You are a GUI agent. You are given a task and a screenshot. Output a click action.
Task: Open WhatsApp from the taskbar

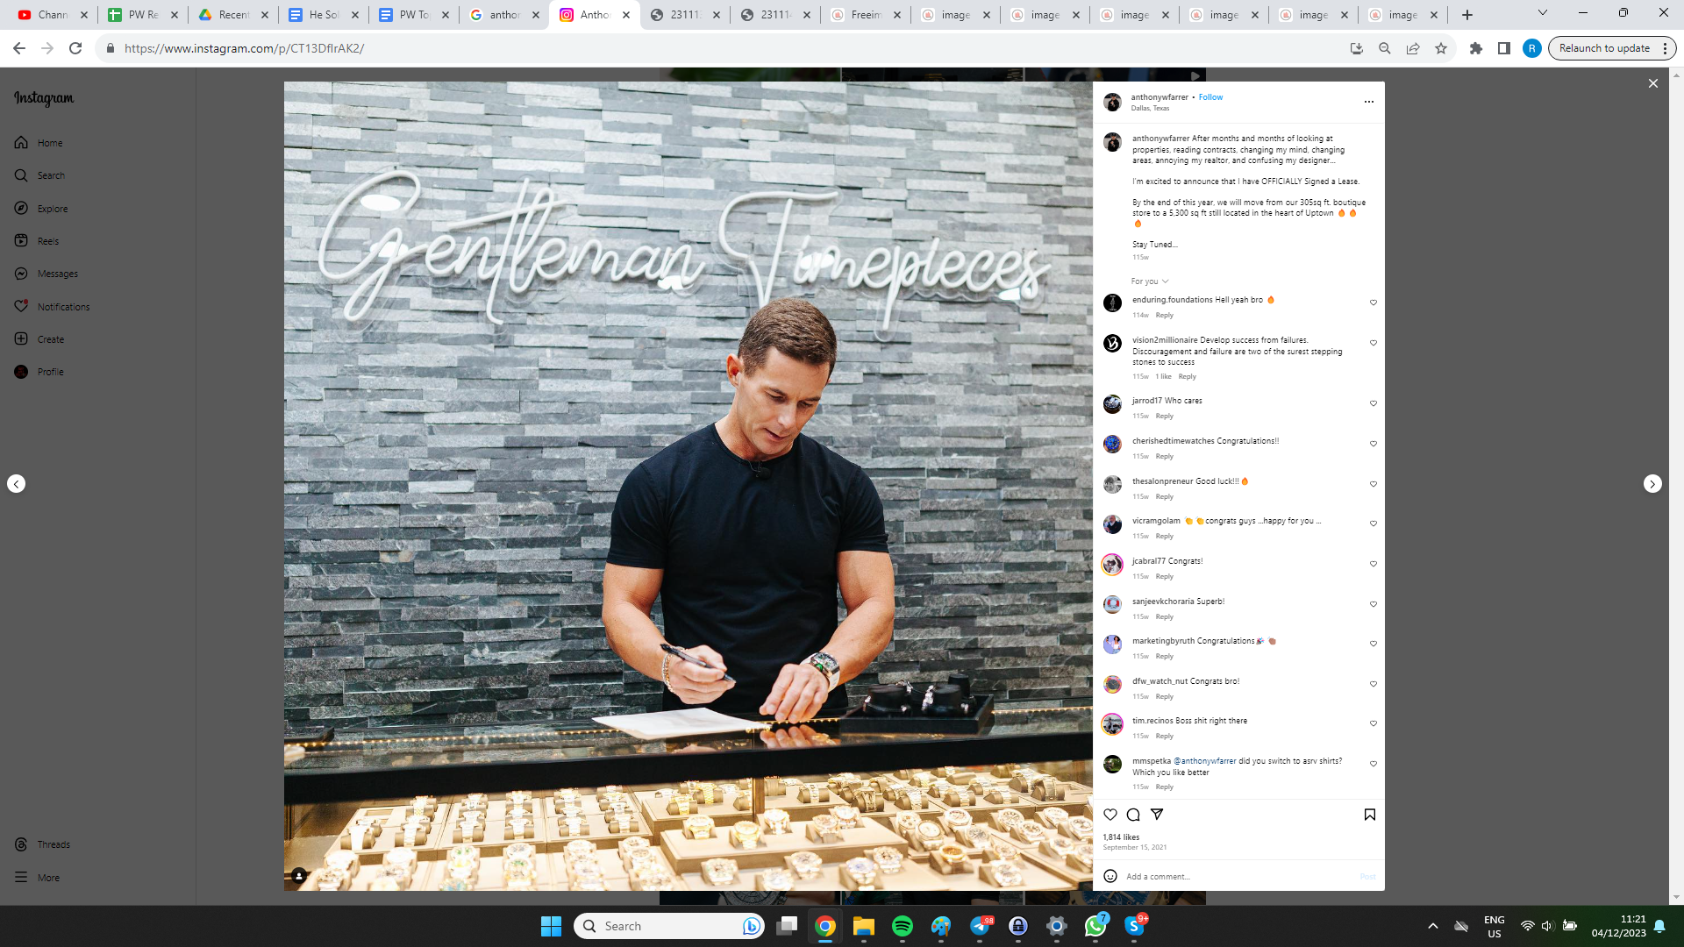coord(1095,926)
